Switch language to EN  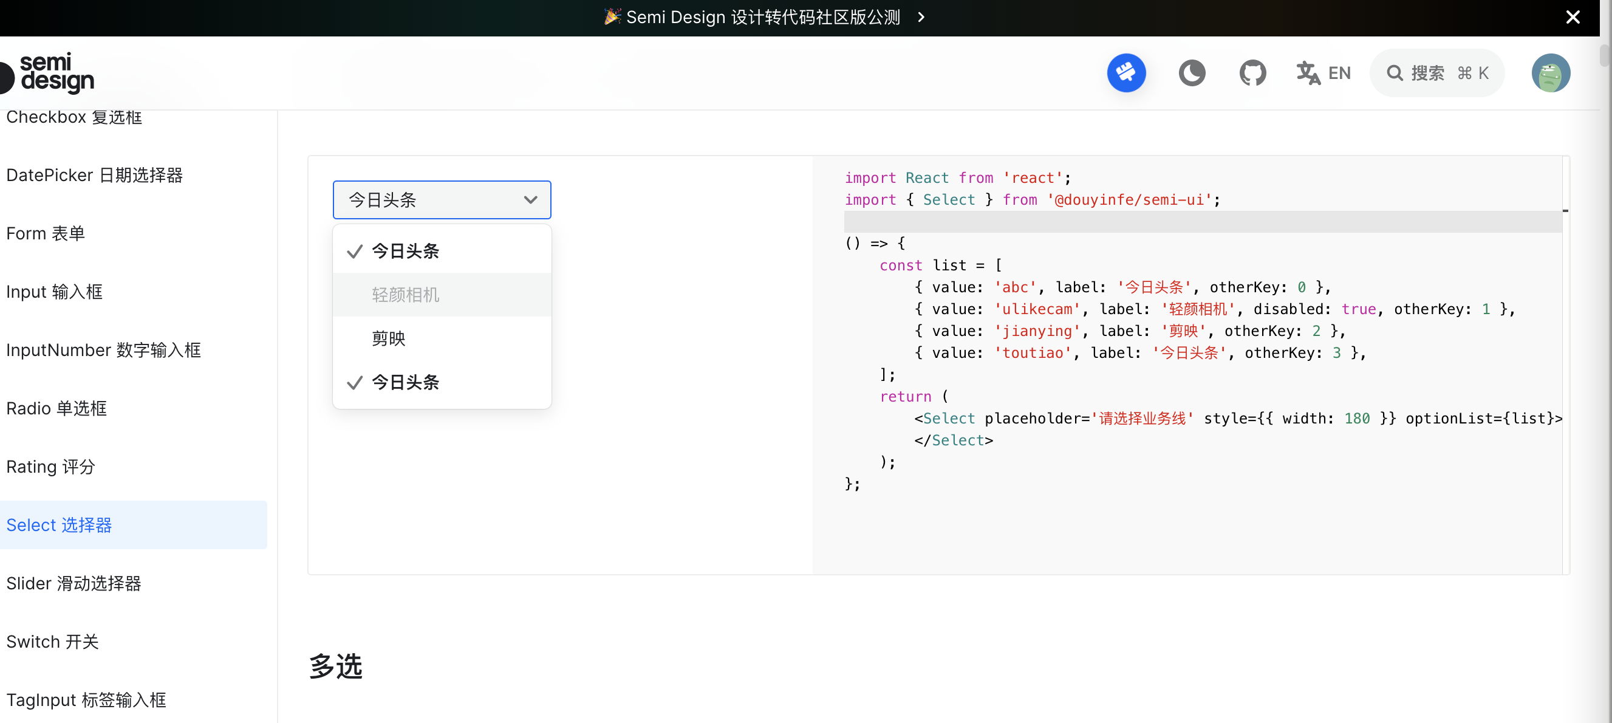(x=1323, y=74)
